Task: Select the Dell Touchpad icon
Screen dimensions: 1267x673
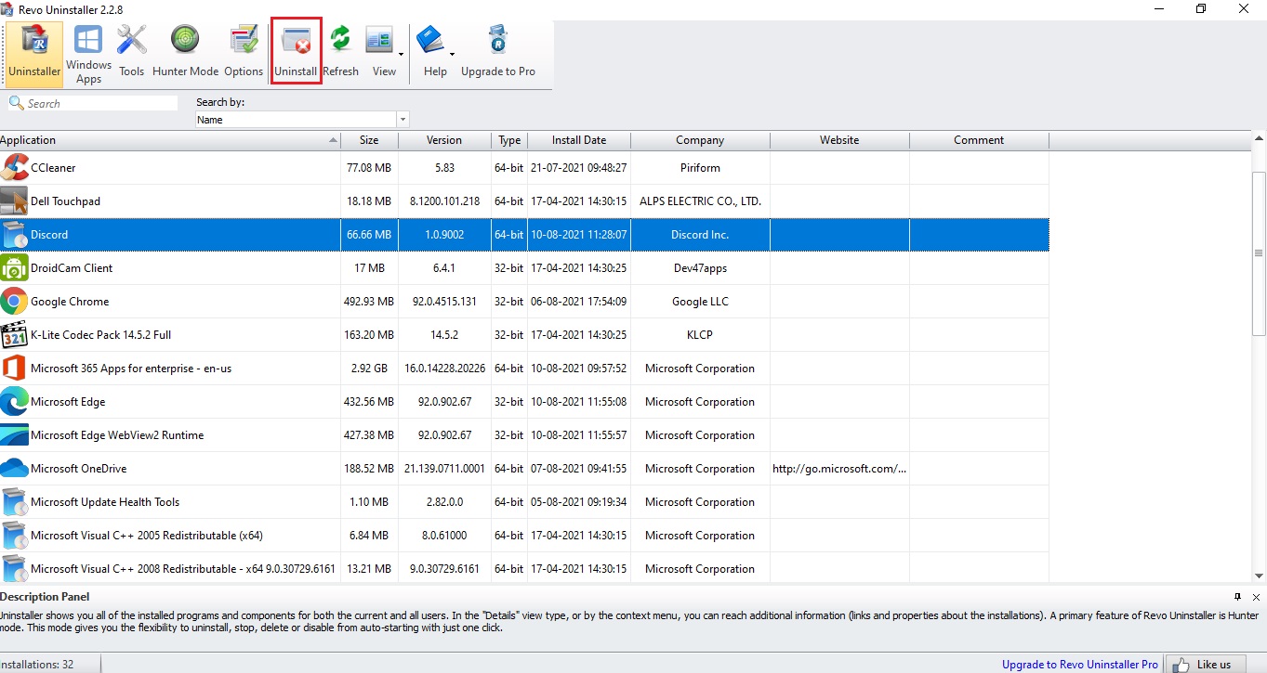Action: click(14, 201)
